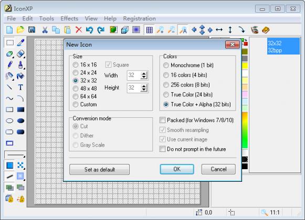Click the flip horizontal double-arrow icon
This screenshot has height=220, width=305.
219,30
